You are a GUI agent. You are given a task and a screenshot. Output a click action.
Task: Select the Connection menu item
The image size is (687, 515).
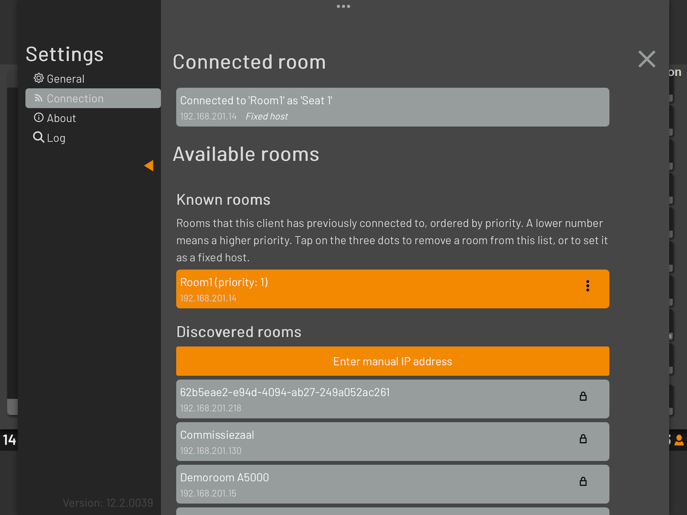93,98
